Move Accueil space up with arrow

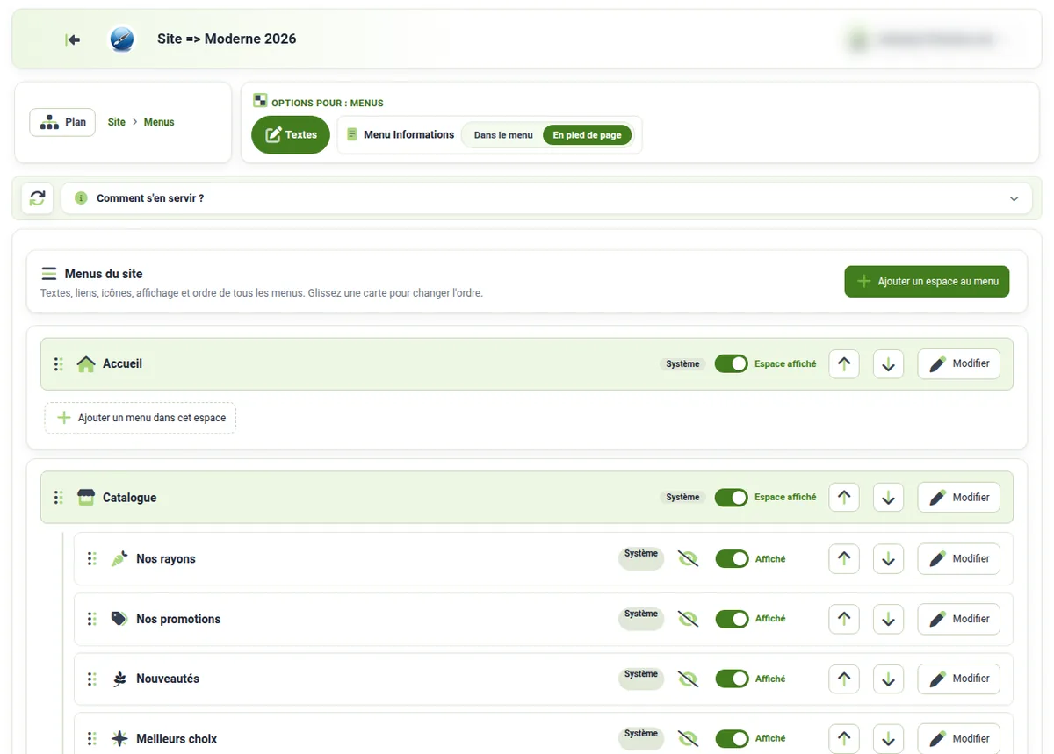click(844, 363)
